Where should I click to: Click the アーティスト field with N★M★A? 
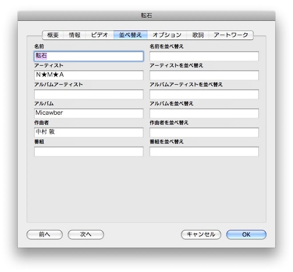coord(89,75)
